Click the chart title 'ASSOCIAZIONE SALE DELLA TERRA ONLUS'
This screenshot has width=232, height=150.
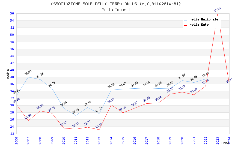tap(94, 4)
